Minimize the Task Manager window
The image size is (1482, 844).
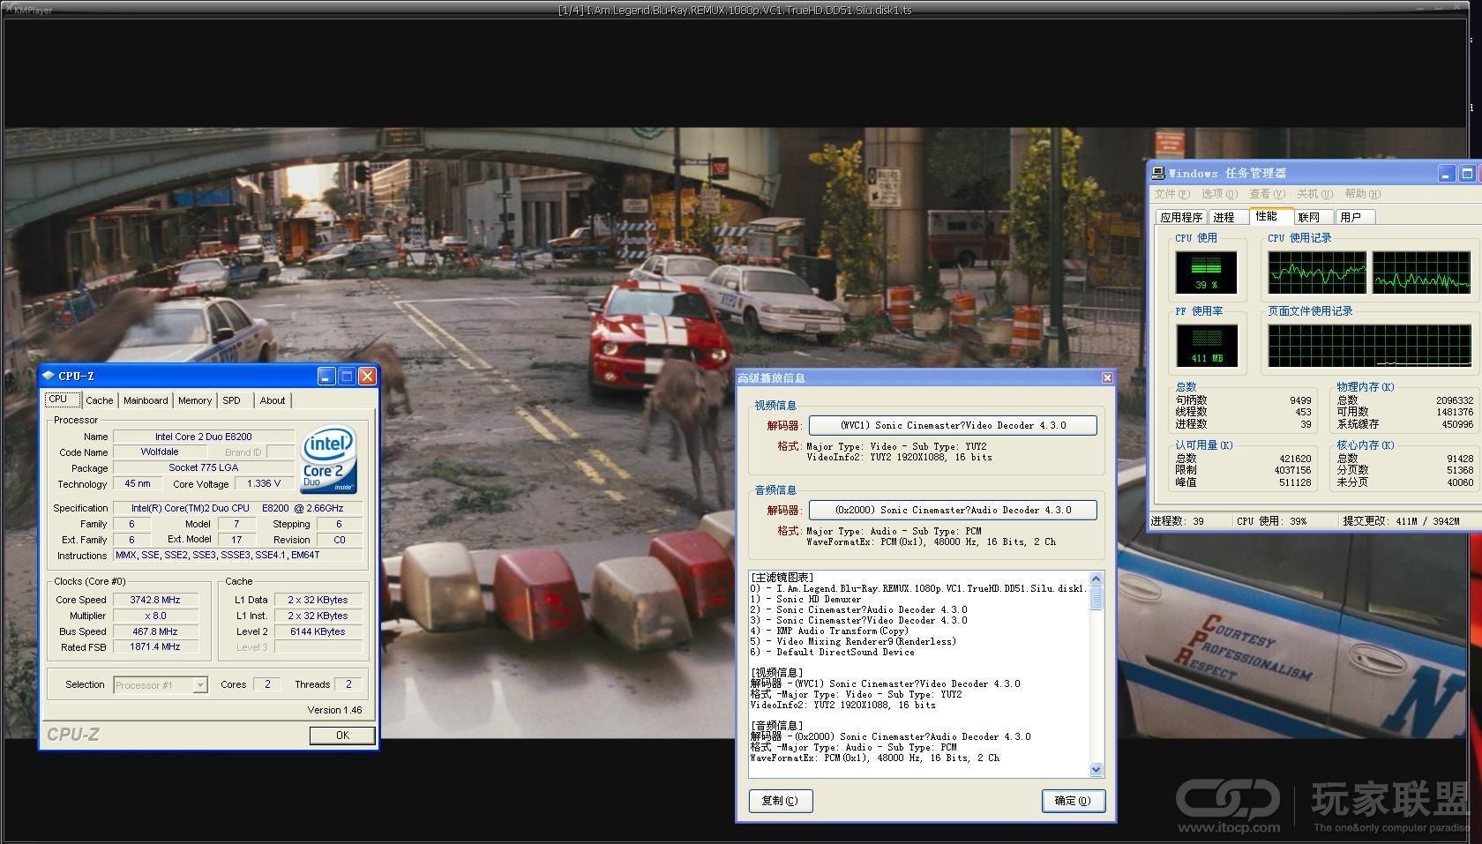1446,174
